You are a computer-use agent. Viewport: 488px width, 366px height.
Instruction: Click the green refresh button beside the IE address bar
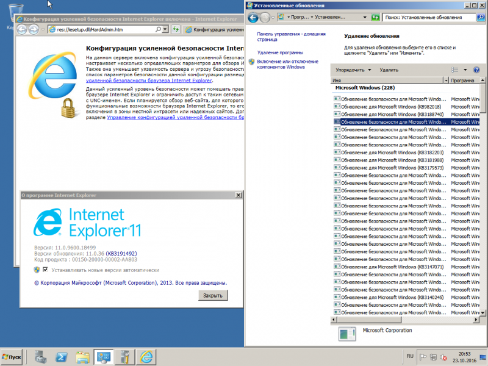(x=176, y=29)
